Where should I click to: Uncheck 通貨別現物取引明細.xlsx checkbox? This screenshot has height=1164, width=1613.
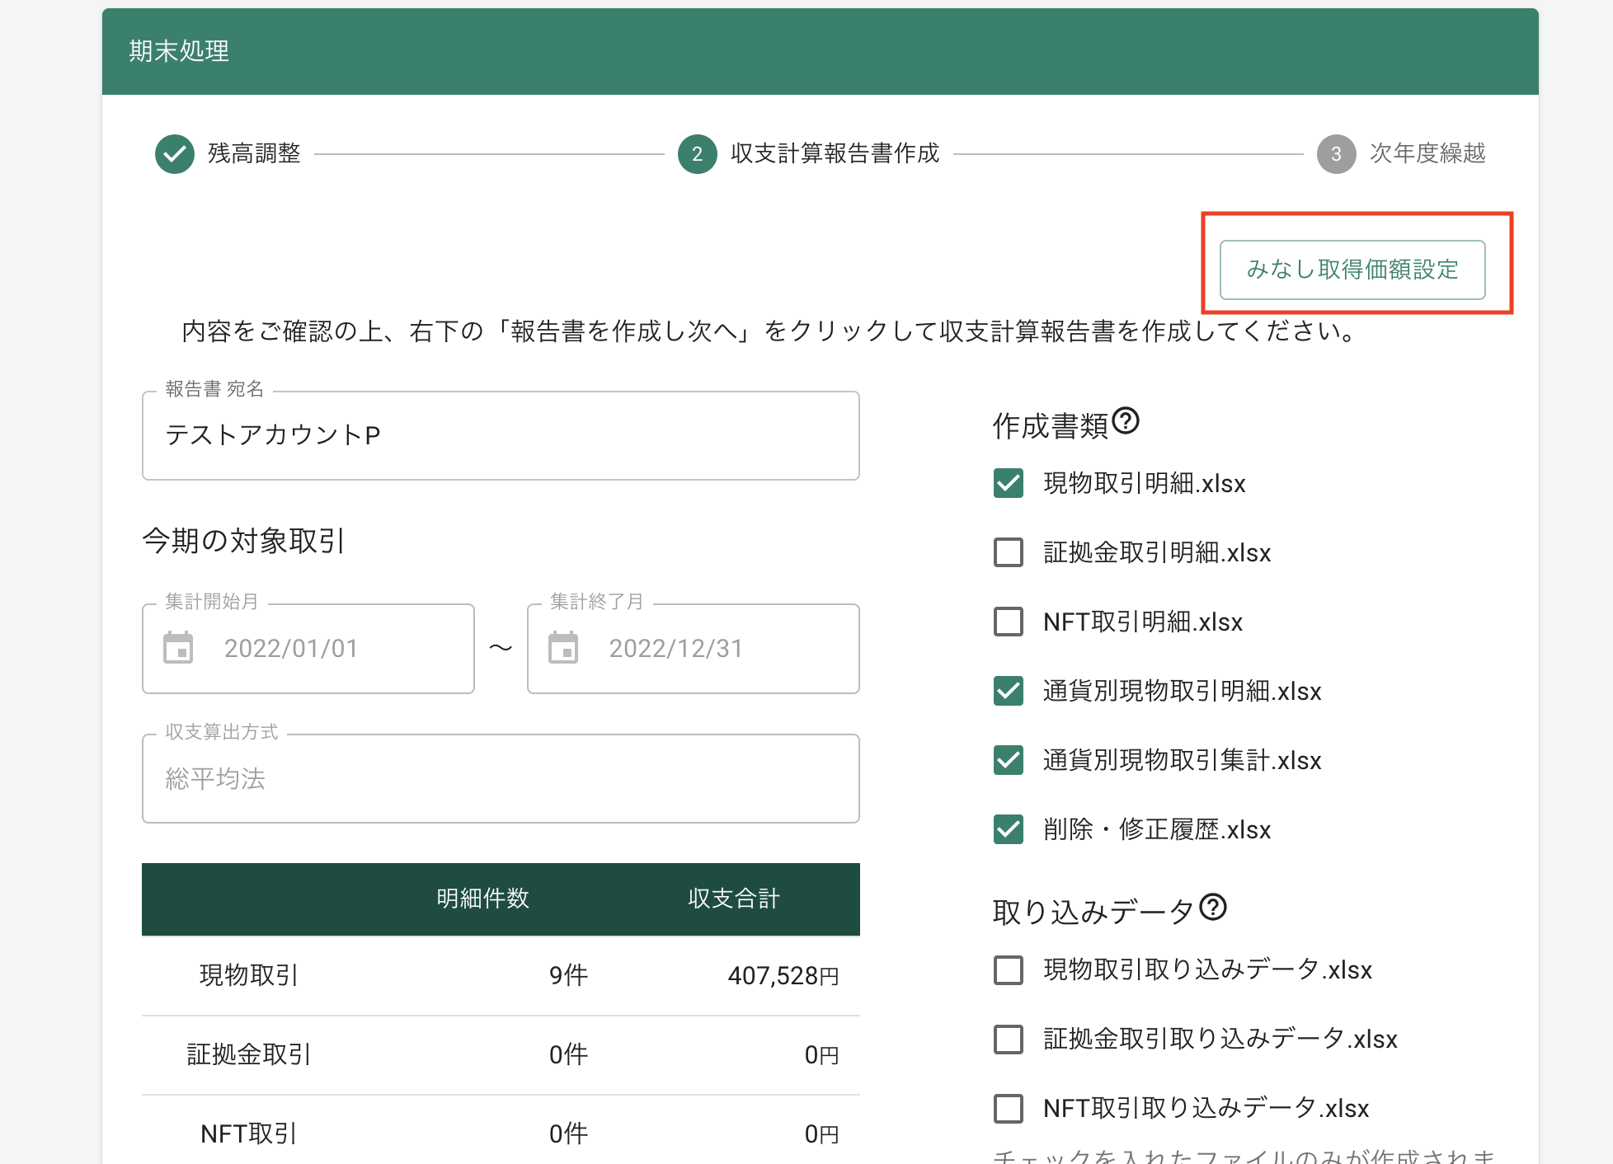click(x=1009, y=691)
